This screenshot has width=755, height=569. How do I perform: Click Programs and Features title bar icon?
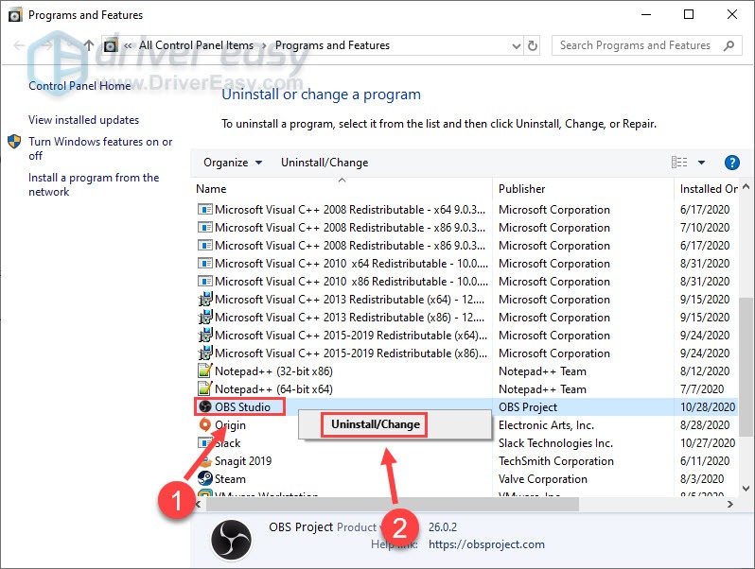click(x=15, y=15)
